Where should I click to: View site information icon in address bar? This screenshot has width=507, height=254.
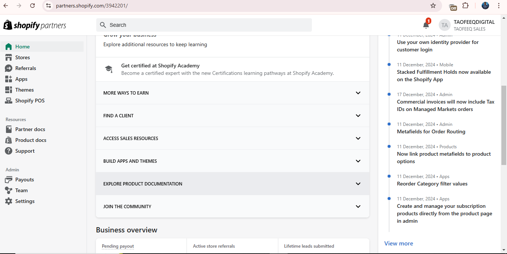48,6
